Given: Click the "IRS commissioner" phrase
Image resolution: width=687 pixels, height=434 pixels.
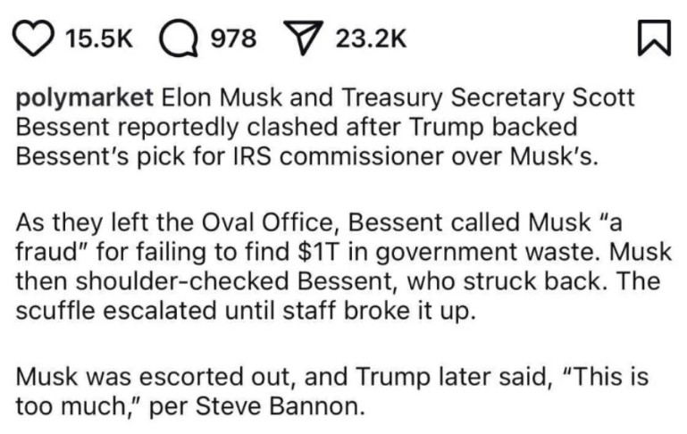Looking at the screenshot, I should 337,156.
